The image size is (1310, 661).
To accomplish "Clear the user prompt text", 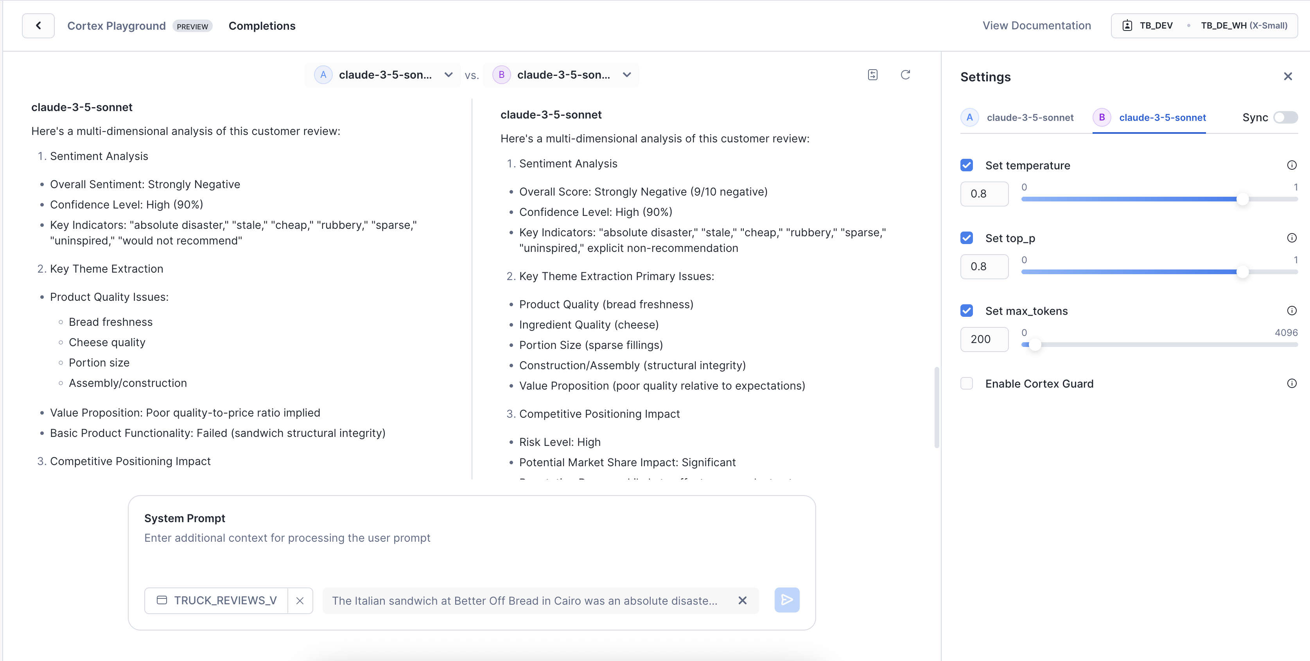I will click(x=742, y=600).
